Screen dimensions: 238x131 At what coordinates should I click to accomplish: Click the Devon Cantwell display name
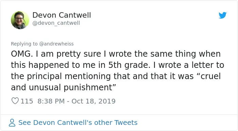click(x=62, y=15)
